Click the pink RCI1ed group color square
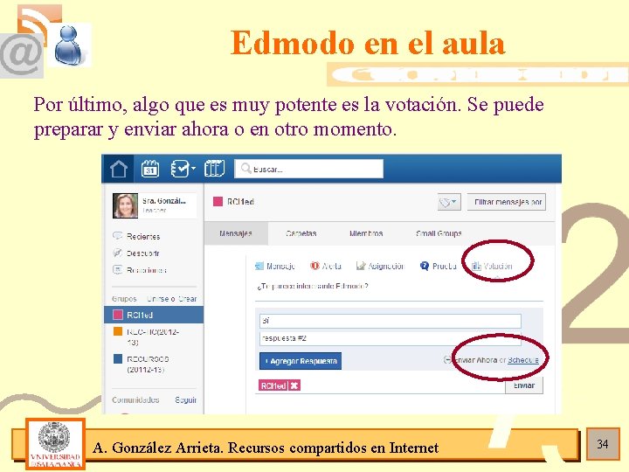Viewport: 629px width, 472px height. tap(118, 315)
